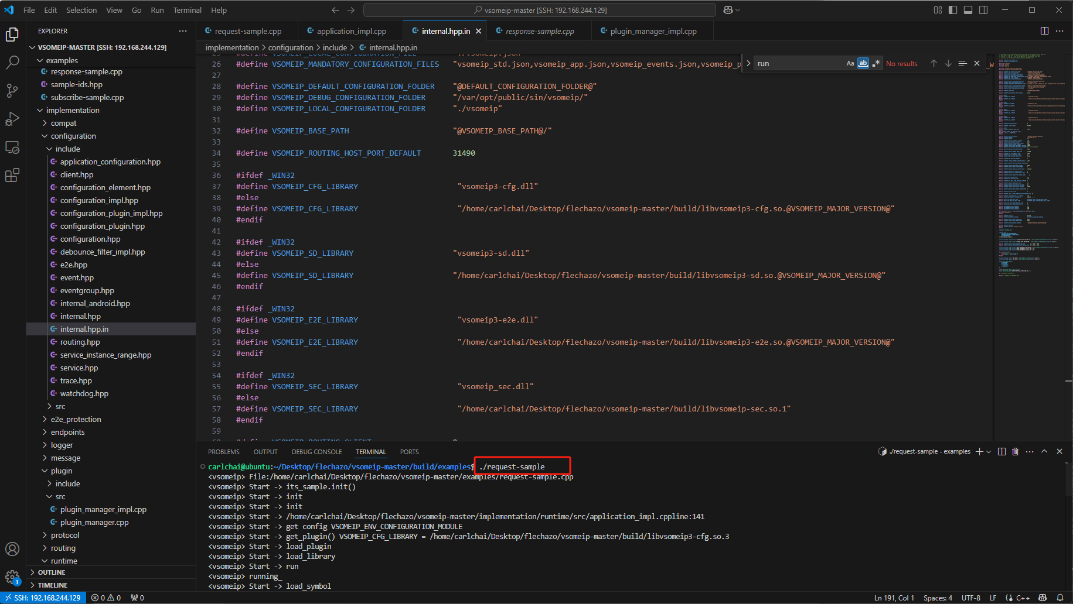Open the Accounts menu icon
The width and height of the screenshot is (1073, 604).
12,549
